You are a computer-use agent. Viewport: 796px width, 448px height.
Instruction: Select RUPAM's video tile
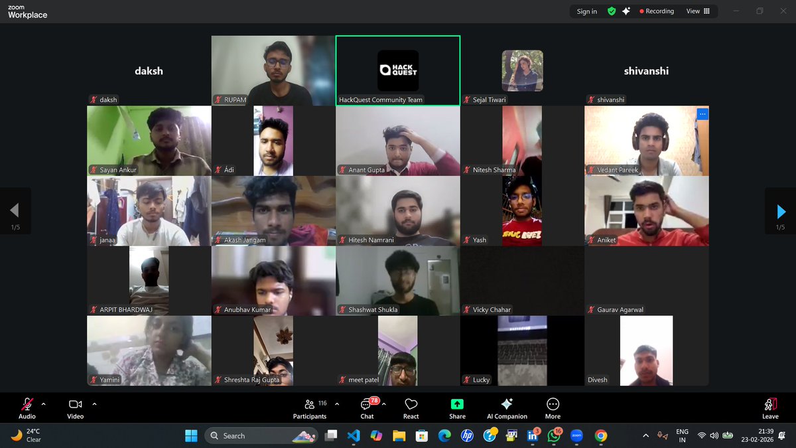(x=273, y=70)
